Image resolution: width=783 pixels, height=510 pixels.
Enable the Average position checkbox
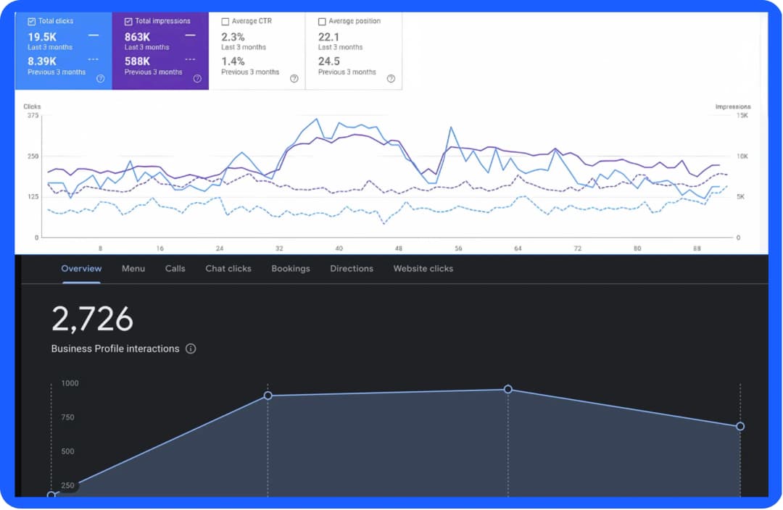(322, 22)
